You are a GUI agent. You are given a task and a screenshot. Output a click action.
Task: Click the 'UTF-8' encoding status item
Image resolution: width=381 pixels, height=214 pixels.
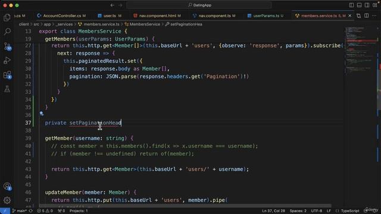[317, 211]
